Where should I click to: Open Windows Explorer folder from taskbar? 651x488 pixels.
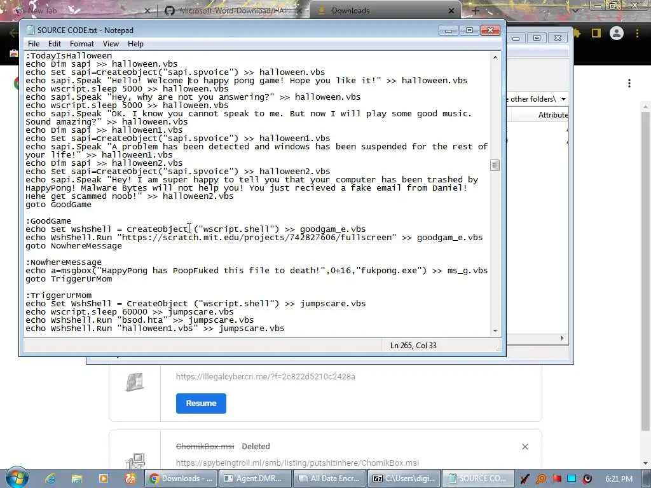[x=77, y=478]
